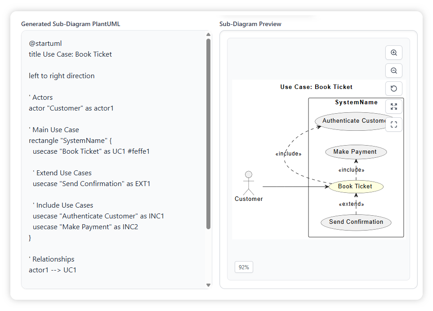Click the «extend» label in the diagram
This screenshot has height=311, width=433.
(x=351, y=204)
